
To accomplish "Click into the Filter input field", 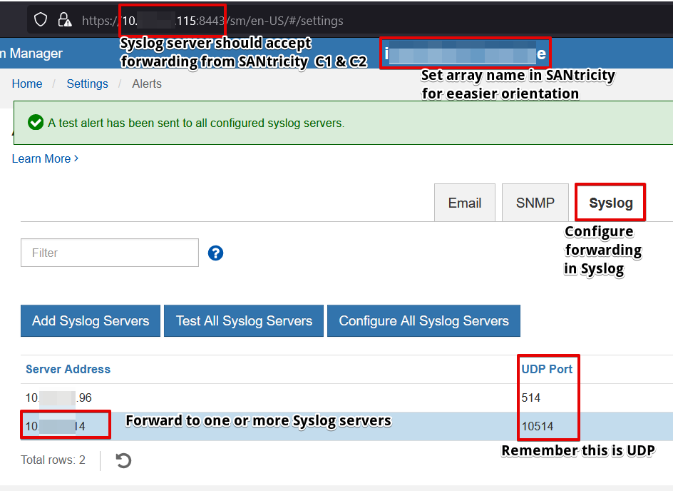I will pos(110,253).
